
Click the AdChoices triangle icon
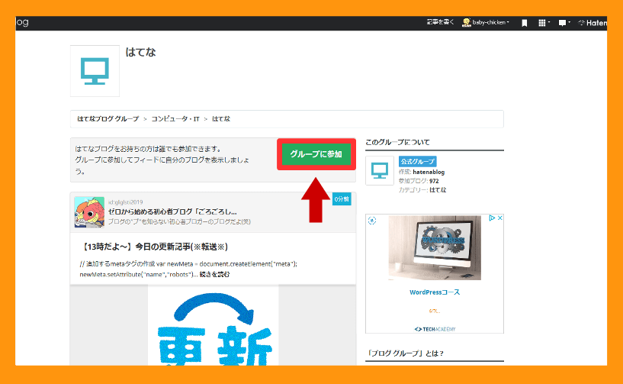[492, 218]
